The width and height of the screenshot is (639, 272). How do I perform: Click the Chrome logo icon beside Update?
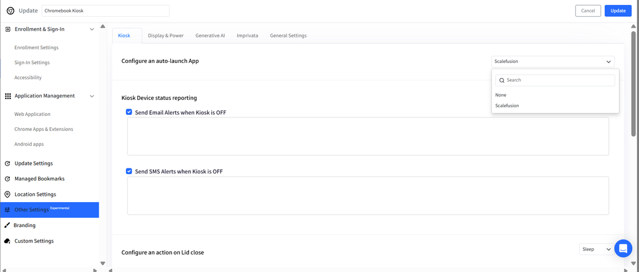pyautogui.click(x=10, y=11)
